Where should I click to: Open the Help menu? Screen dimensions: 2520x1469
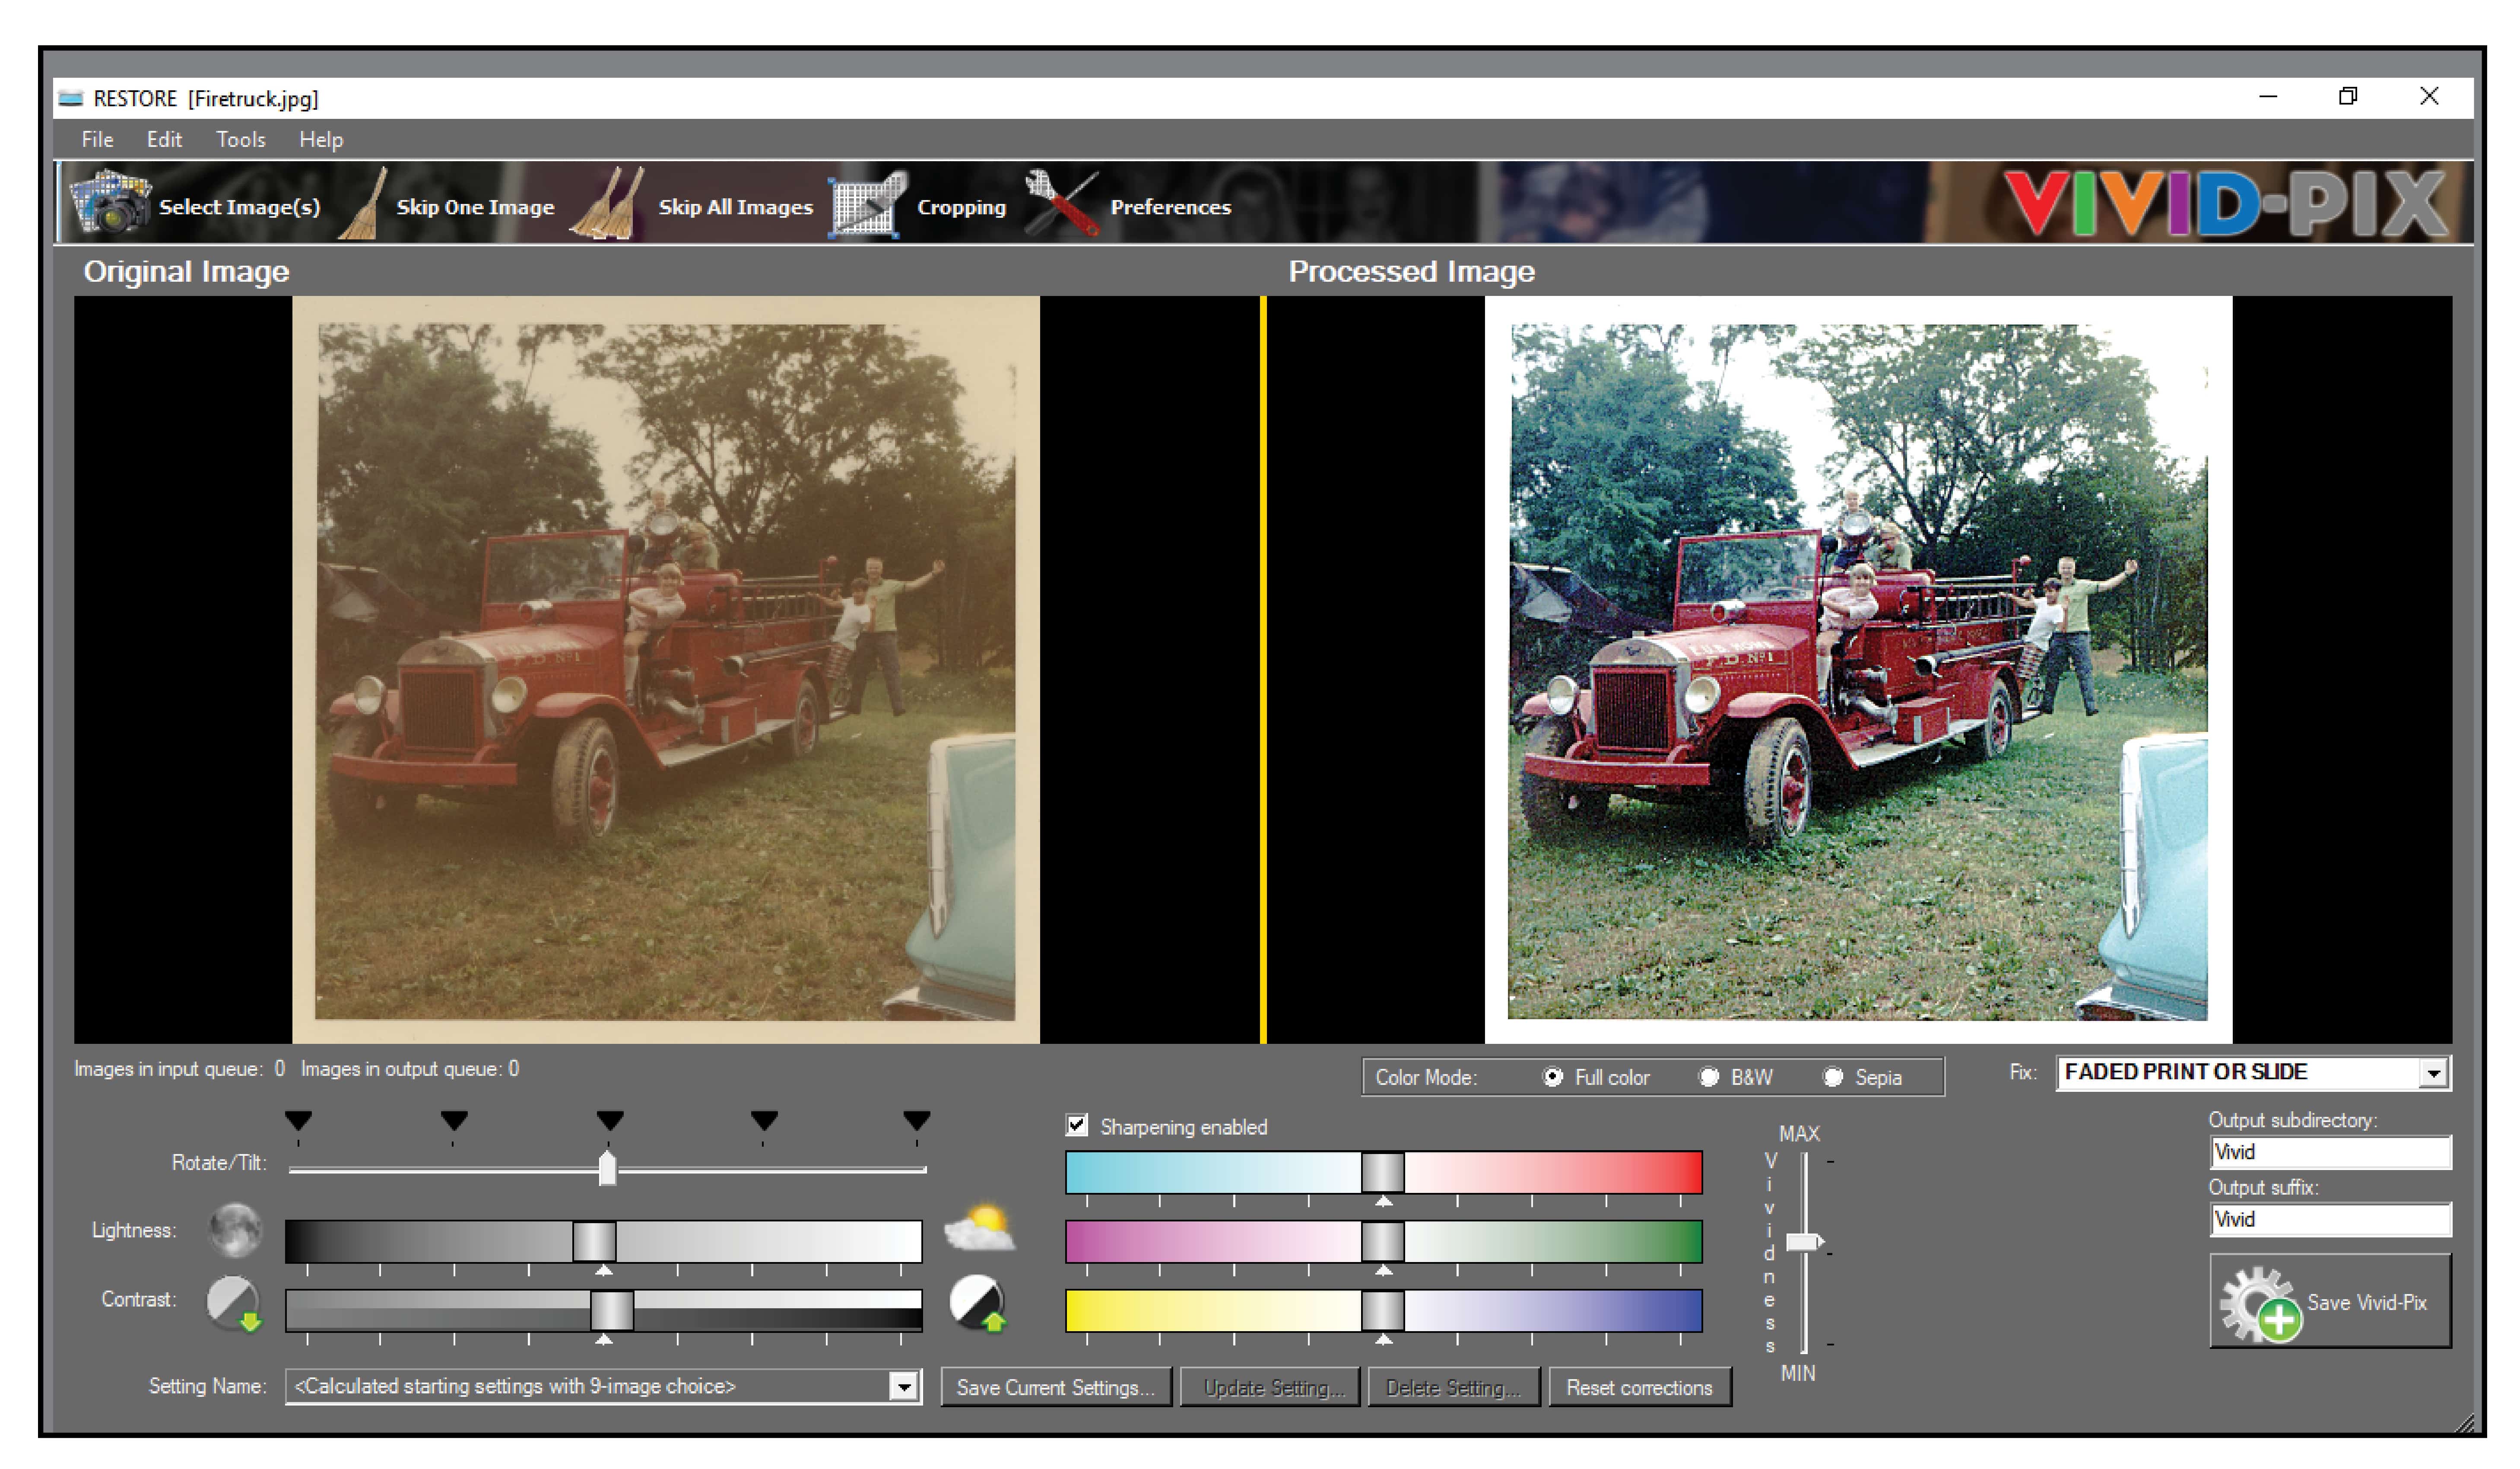click(x=321, y=140)
